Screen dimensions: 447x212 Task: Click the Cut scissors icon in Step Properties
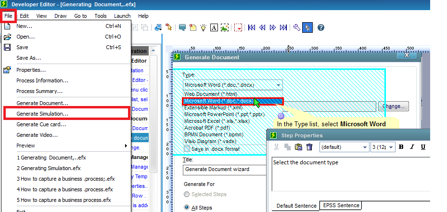276,147
